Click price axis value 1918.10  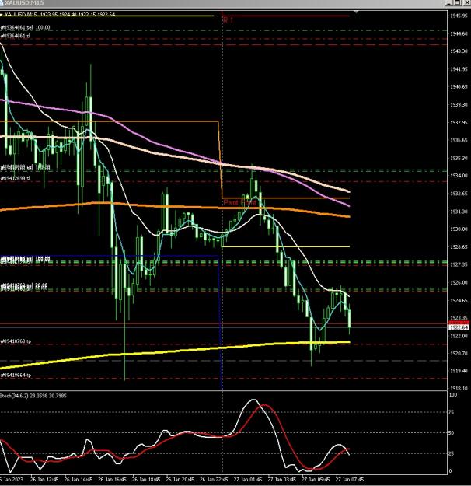coord(459,388)
